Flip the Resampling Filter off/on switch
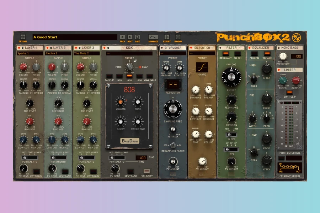This screenshot has height=213, width=320. (x=173, y=145)
